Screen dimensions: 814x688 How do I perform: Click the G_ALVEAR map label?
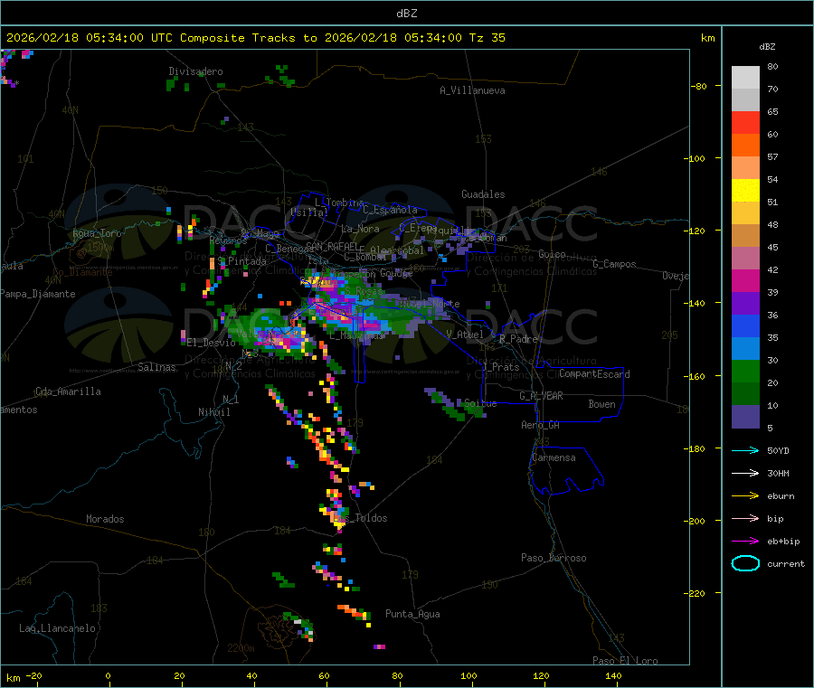click(541, 396)
